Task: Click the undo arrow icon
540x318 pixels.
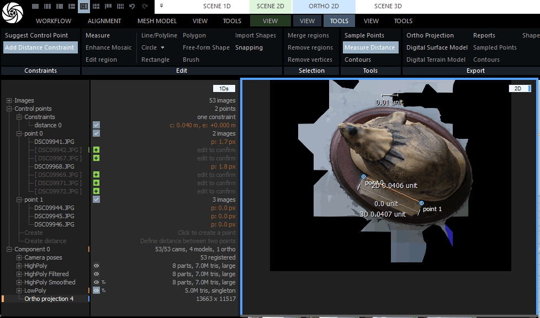Action: tap(132, 7)
